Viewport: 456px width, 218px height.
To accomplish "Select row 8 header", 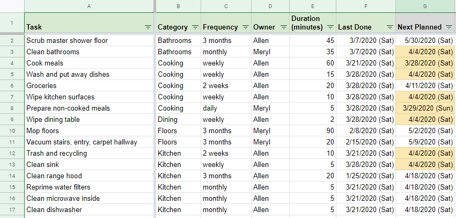I will [x=12, y=108].
